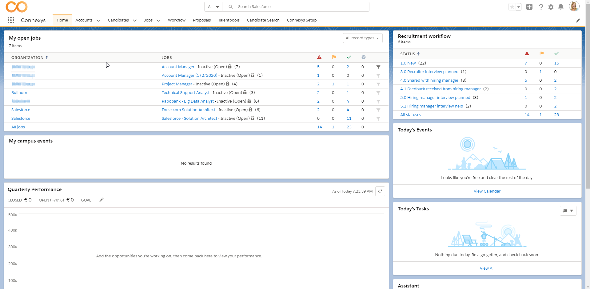Click the Bullhorn organization link
The width and height of the screenshot is (590, 289).
[19, 93]
